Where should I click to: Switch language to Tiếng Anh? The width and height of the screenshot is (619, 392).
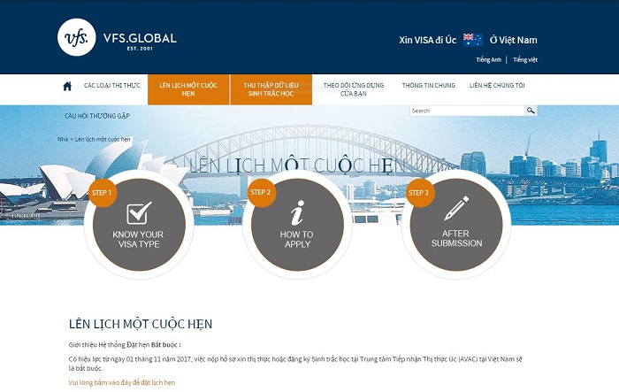488,59
